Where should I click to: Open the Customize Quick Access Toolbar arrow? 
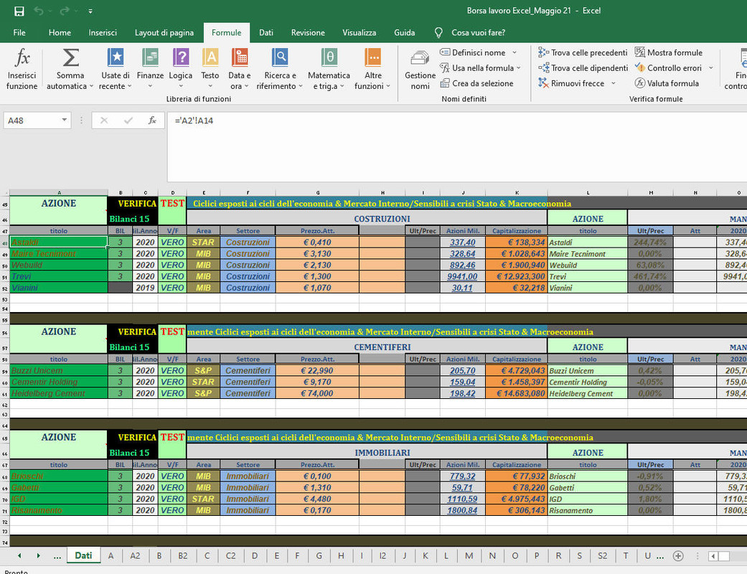pos(90,11)
